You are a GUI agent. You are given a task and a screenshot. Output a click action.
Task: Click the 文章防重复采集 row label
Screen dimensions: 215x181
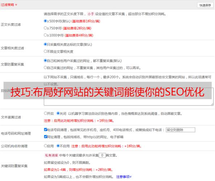12,64
